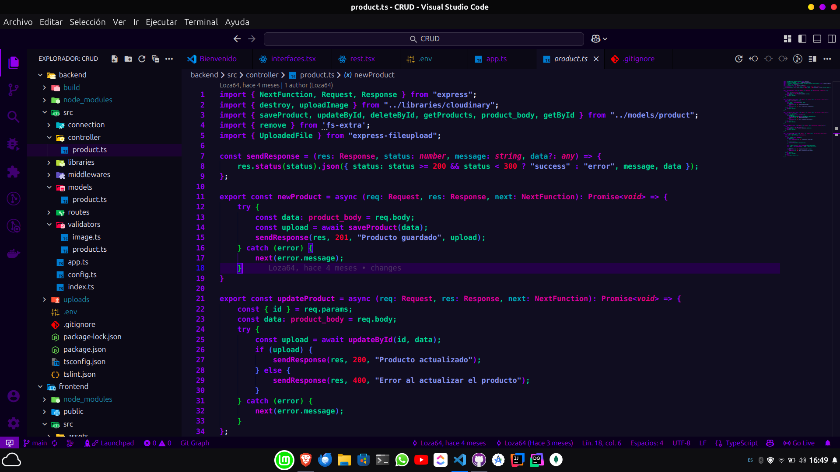Click New Folder icon in explorer header
Screen dimensions: 840x472
point(128,59)
